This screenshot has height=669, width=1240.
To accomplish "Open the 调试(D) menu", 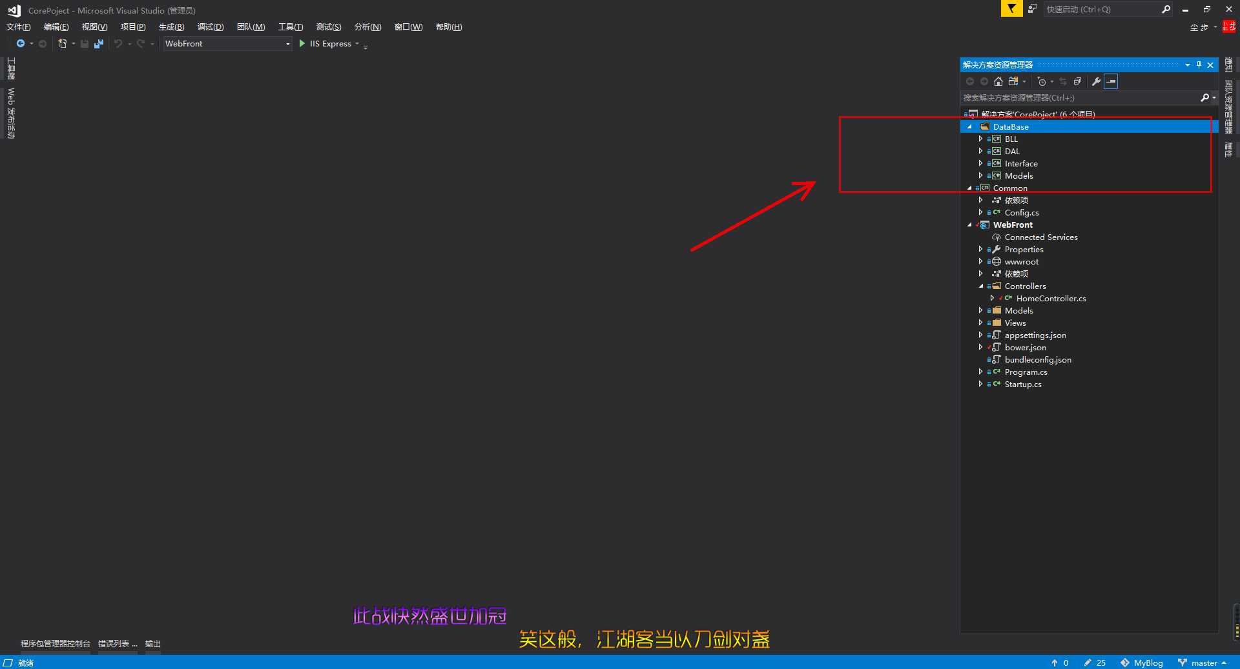I will coord(211,27).
